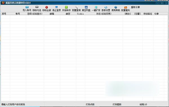The width and height of the screenshot is (169, 107).
Task: Click status text 请输入打码用户名和密码
Action: click(x=13, y=104)
